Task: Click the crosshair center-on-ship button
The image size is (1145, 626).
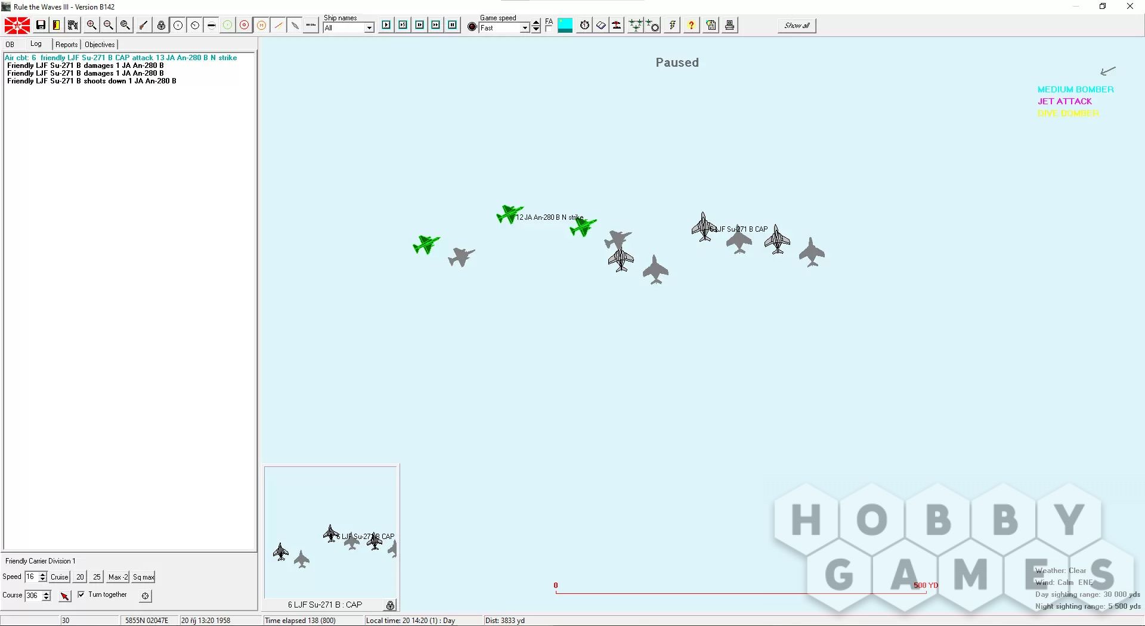Action: (145, 596)
